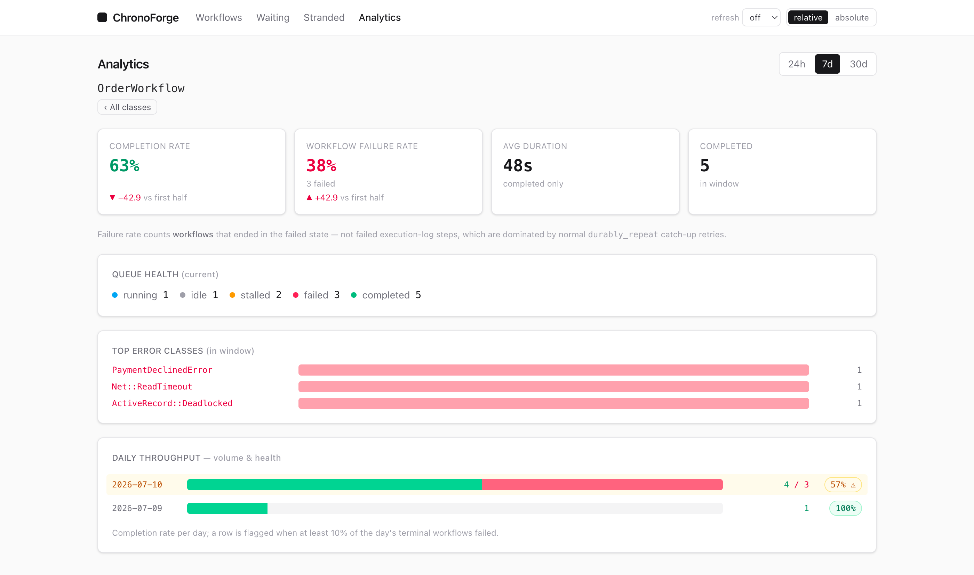Click the OrderWorkflow class heading
The width and height of the screenshot is (974, 575).
(141, 88)
